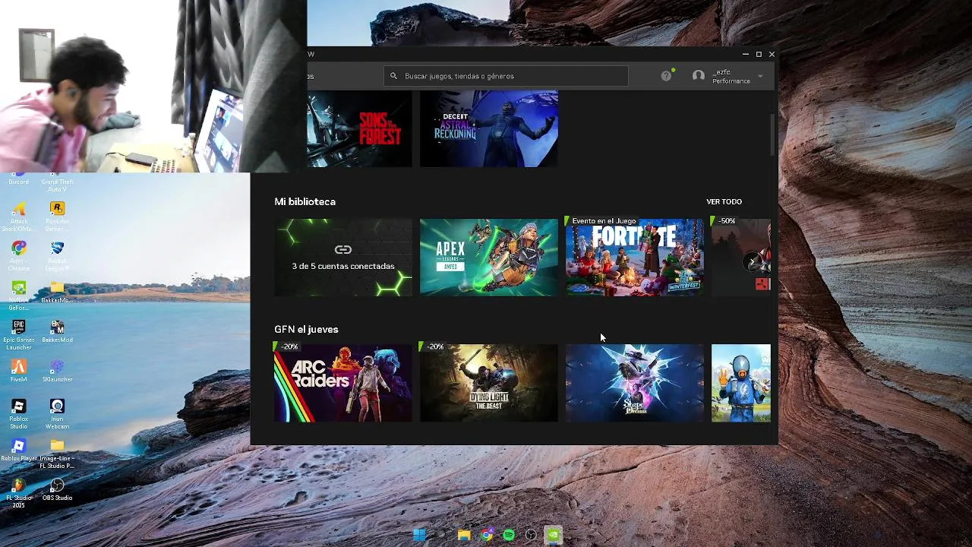
Task: Open OBS Studio from the taskbar
Action: tap(531, 535)
